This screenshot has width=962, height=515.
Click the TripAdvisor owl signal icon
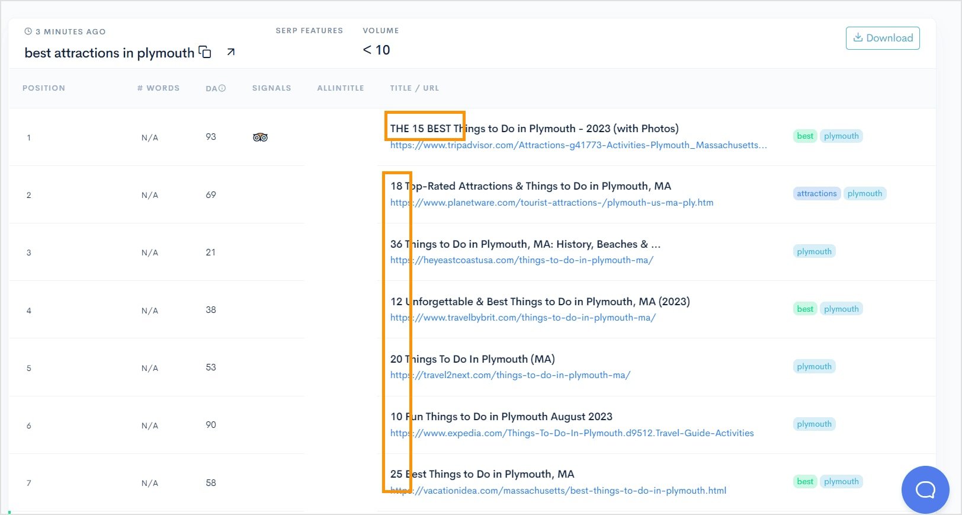point(260,137)
